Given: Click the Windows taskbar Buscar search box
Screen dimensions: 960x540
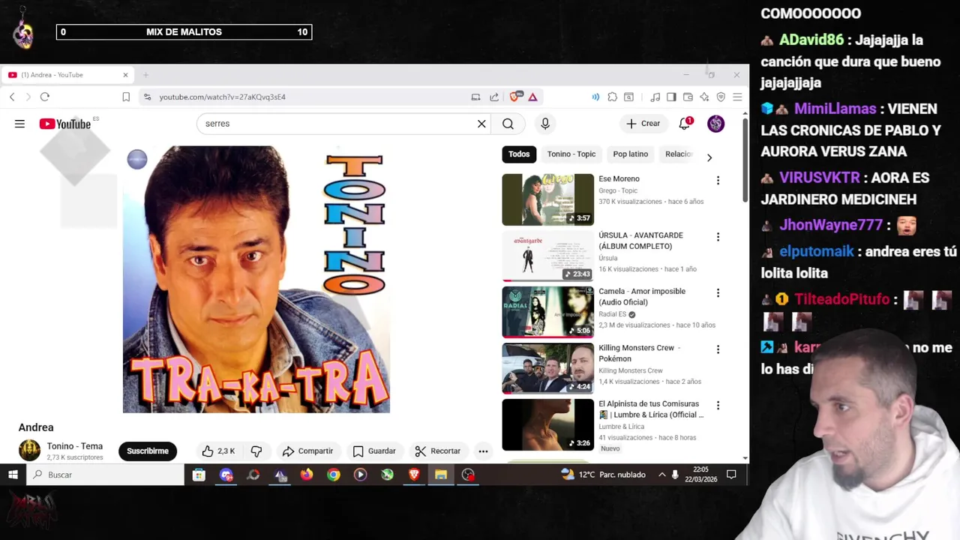Looking at the screenshot, I should 106,475.
